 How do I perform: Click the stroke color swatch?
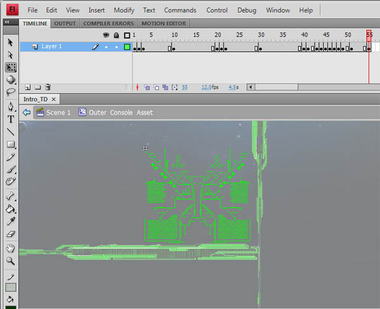[x=11, y=287]
